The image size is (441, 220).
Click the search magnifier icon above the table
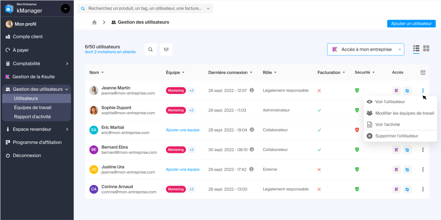coord(150,50)
